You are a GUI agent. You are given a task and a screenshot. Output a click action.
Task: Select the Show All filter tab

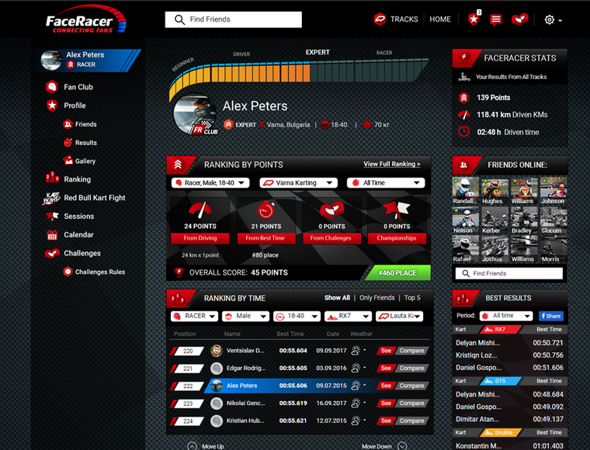coord(337,298)
